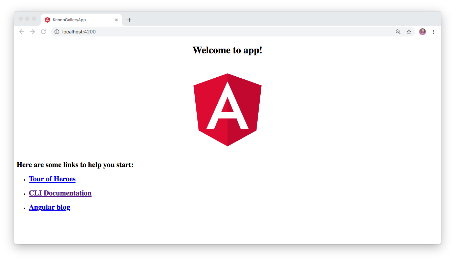
Task: Click the red close window button
Action: (21, 19)
